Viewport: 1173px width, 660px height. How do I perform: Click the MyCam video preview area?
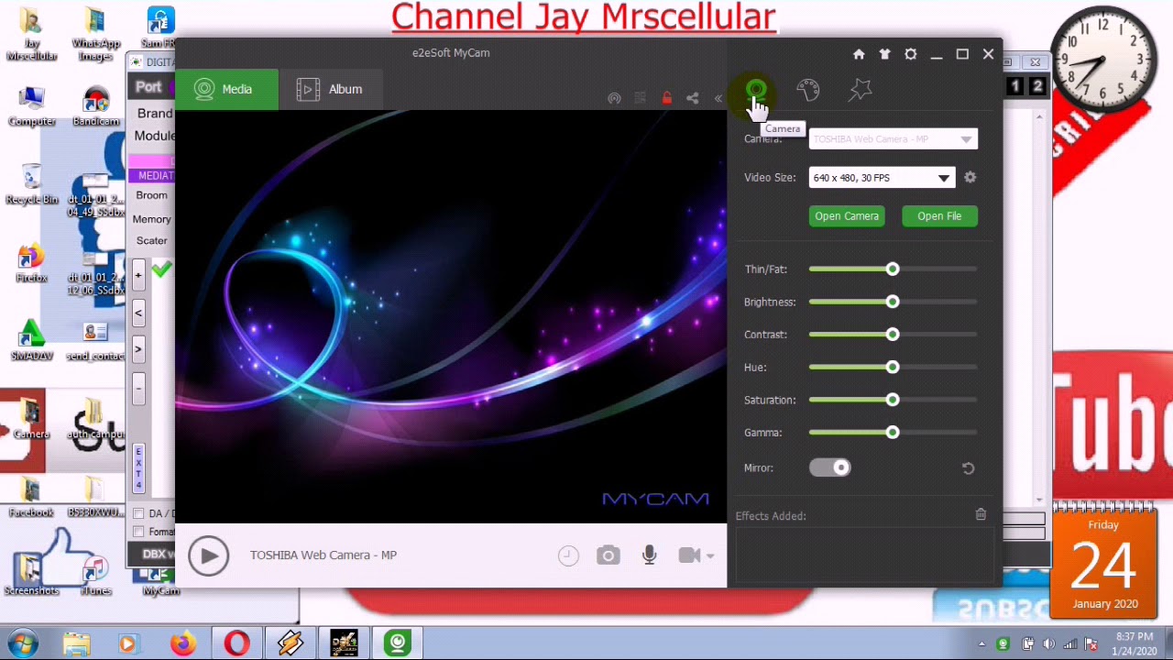[451, 316]
